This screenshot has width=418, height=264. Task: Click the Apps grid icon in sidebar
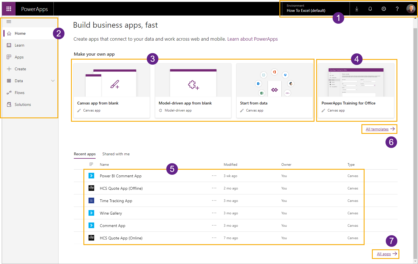[x=9, y=57]
